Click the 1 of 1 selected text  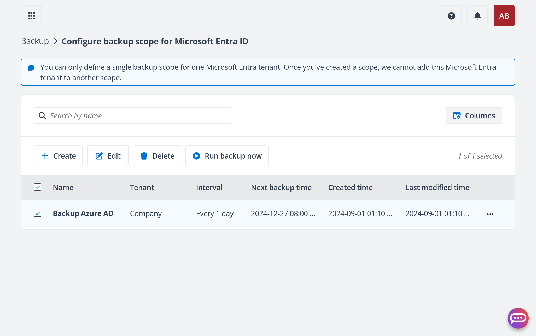point(480,156)
